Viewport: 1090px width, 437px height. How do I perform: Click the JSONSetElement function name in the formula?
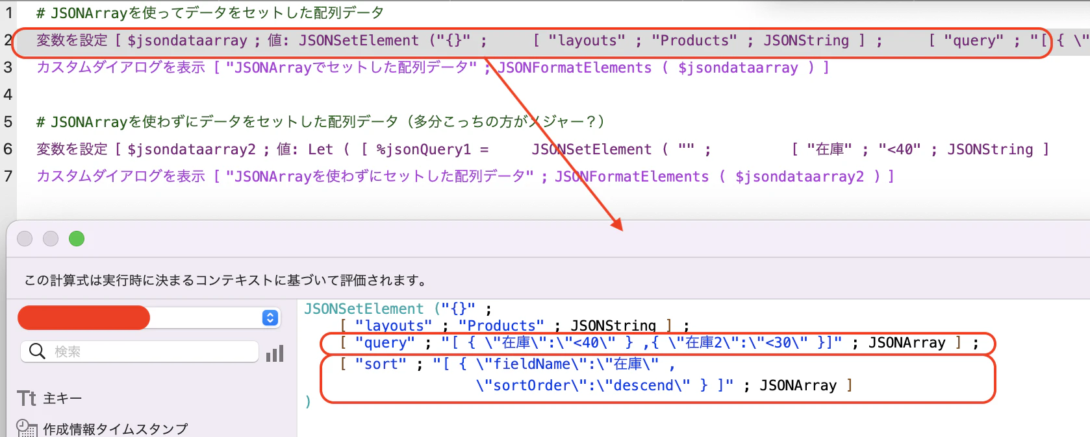[364, 309]
